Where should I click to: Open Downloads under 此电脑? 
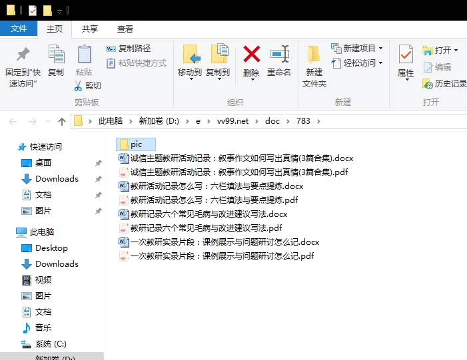coord(50,264)
